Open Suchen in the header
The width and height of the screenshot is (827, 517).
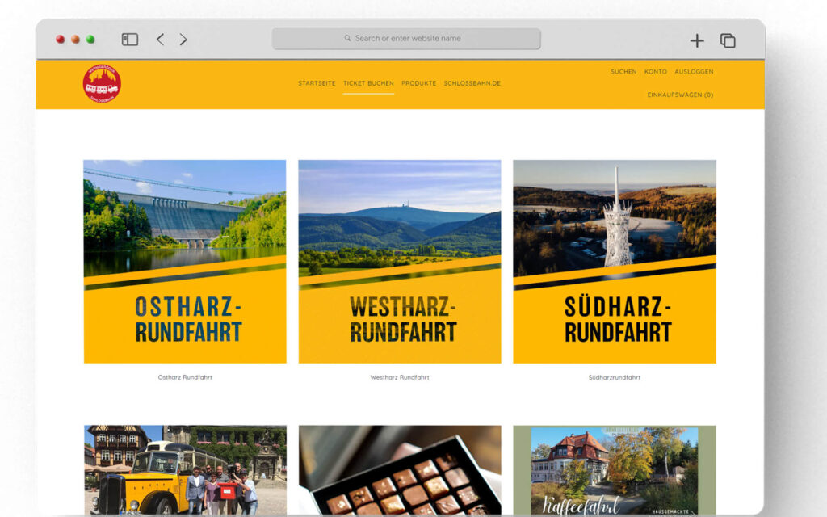pos(623,72)
